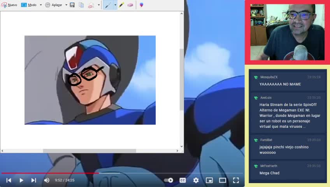Click the streamer webcam feed

click(287, 32)
